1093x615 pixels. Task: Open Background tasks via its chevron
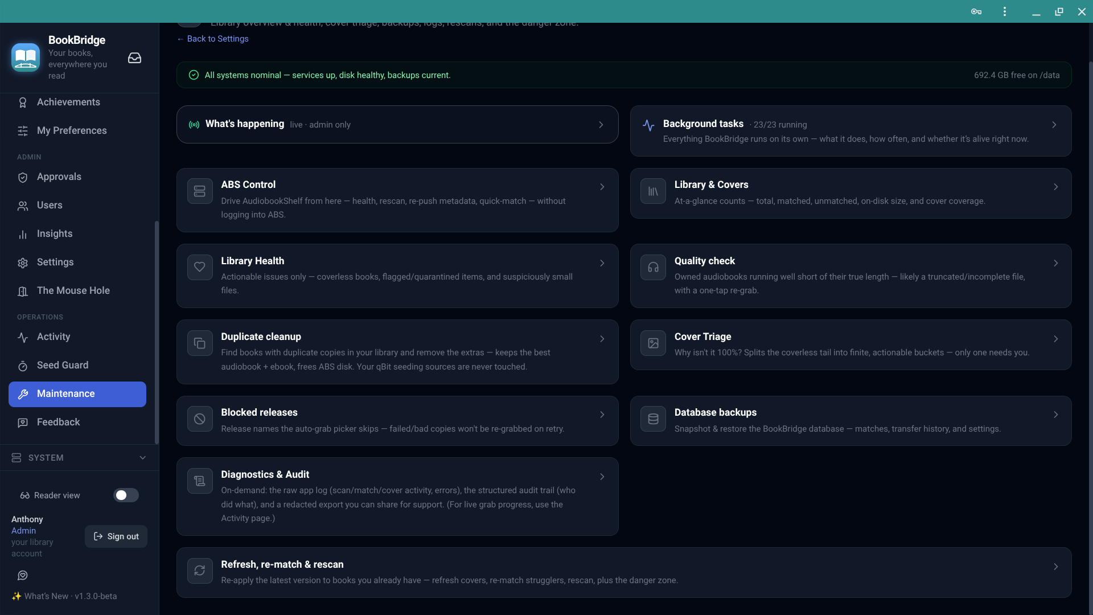coord(1054,125)
